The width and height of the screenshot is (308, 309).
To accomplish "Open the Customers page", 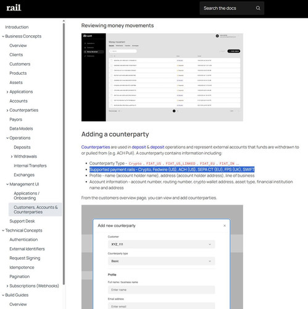I will (20, 64).
